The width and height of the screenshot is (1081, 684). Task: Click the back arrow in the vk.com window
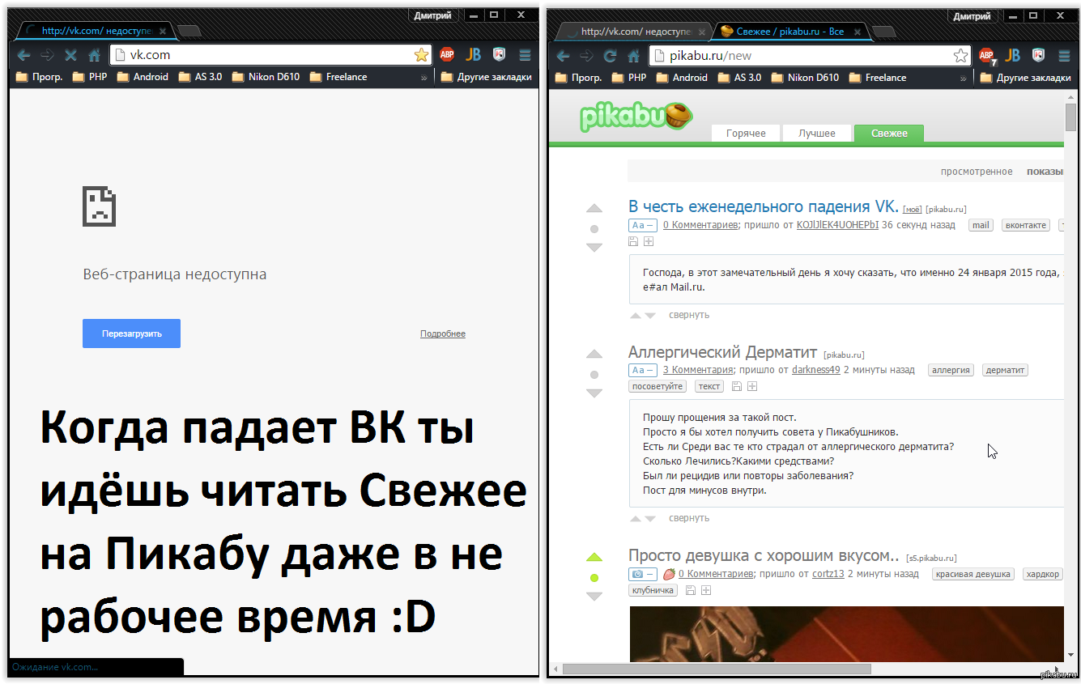click(x=23, y=55)
